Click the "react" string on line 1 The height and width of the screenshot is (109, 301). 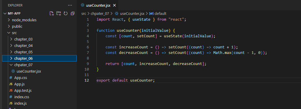pos(176,20)
